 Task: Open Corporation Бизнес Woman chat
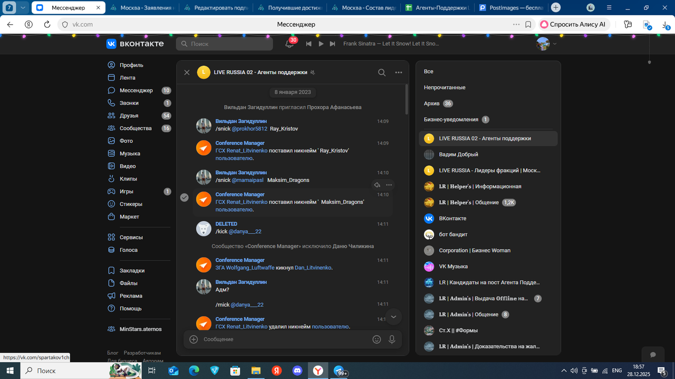pyautogui.click(x=488, y=251)
